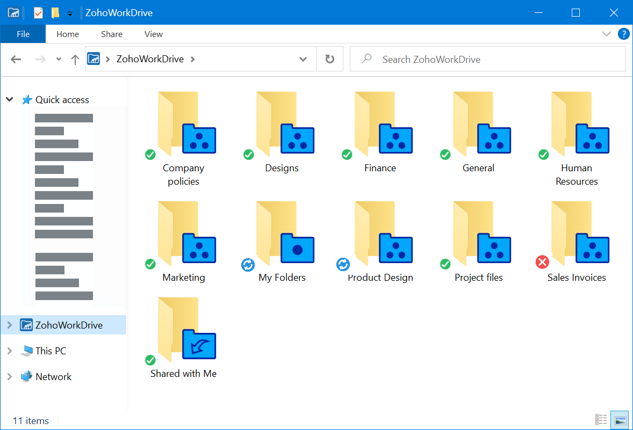Click the ZohoWorkDrive icon in the address bar

pyautogui.click(x=93, y=59)
